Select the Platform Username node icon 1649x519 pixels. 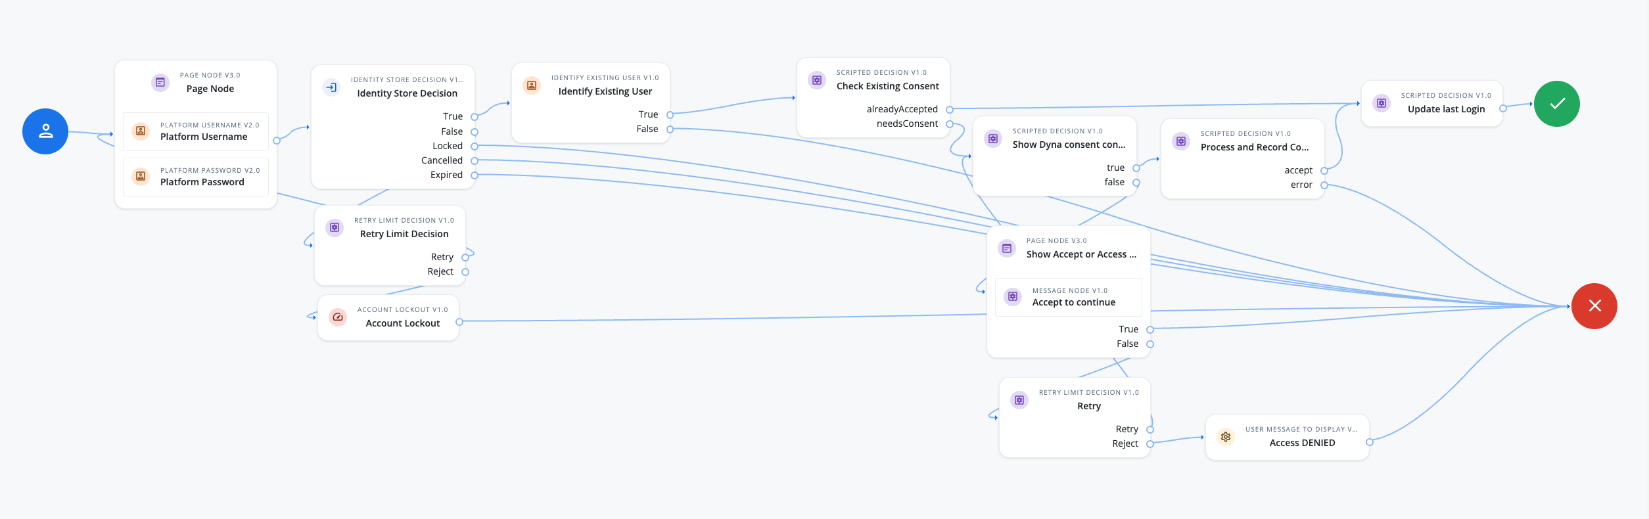point(141,131)
